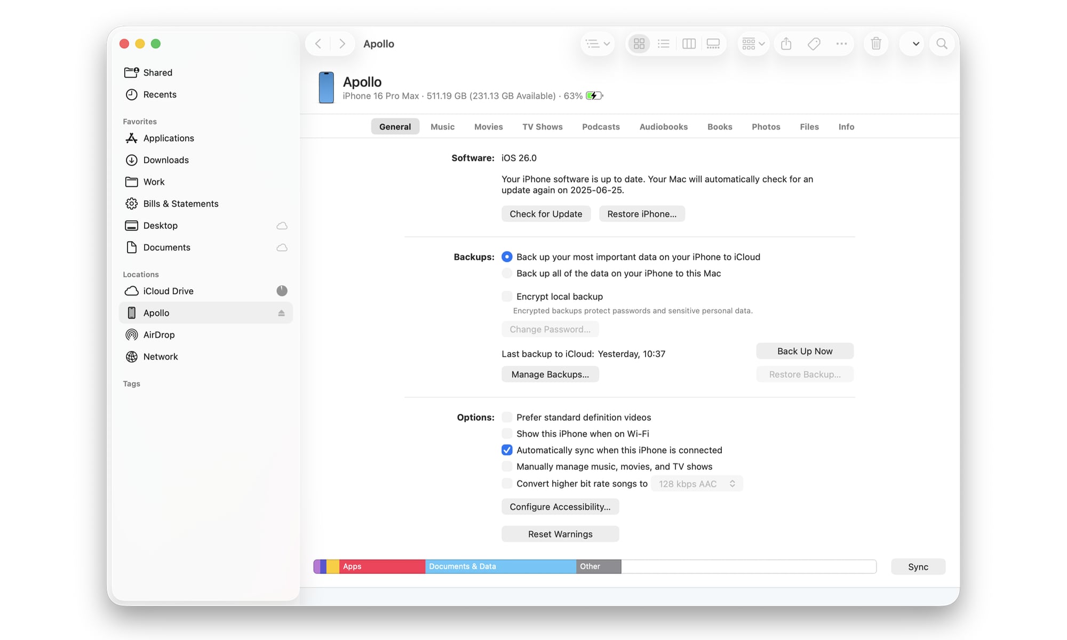This screenshot has height=640, width=1067.
Task: Open Network in sidebar
Action: point(206,357)
